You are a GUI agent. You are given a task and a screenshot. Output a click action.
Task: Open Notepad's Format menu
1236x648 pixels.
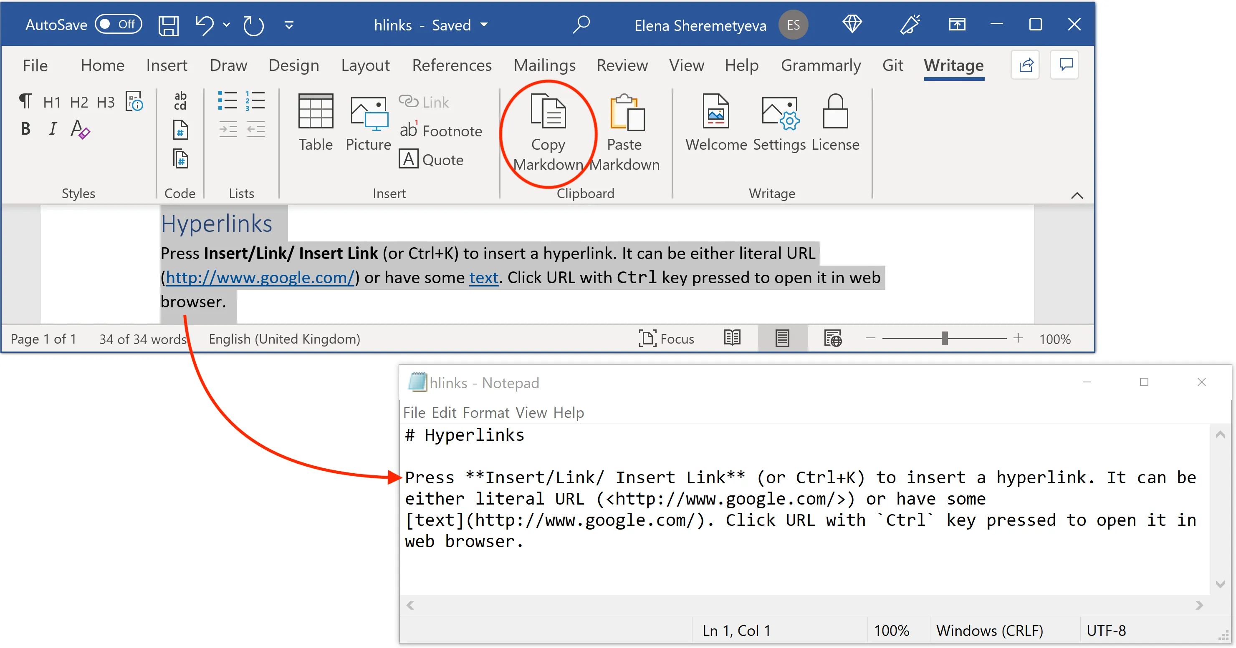(x=486, y=412)
